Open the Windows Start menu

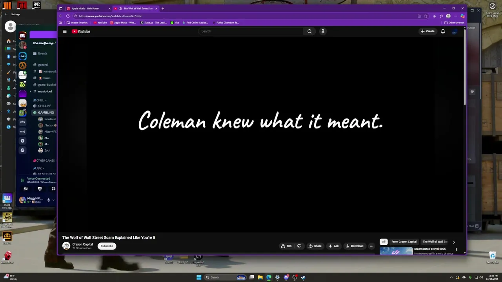pos(199,277)
